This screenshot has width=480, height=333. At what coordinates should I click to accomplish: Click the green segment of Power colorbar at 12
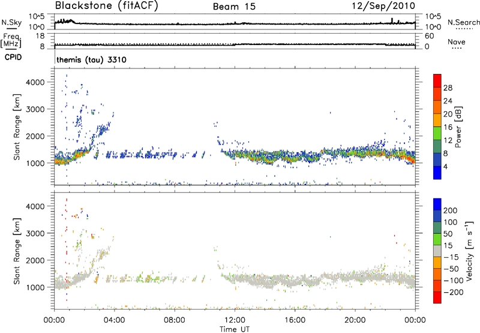pos(437,133)
